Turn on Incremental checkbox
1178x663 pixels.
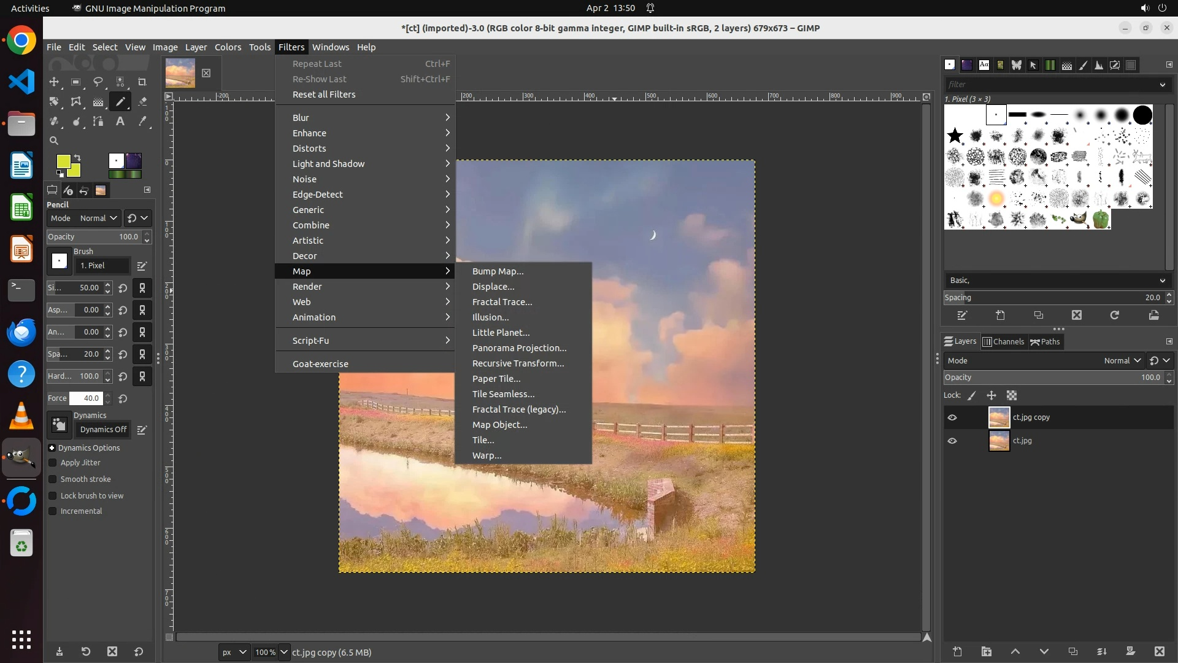[53, 511]
